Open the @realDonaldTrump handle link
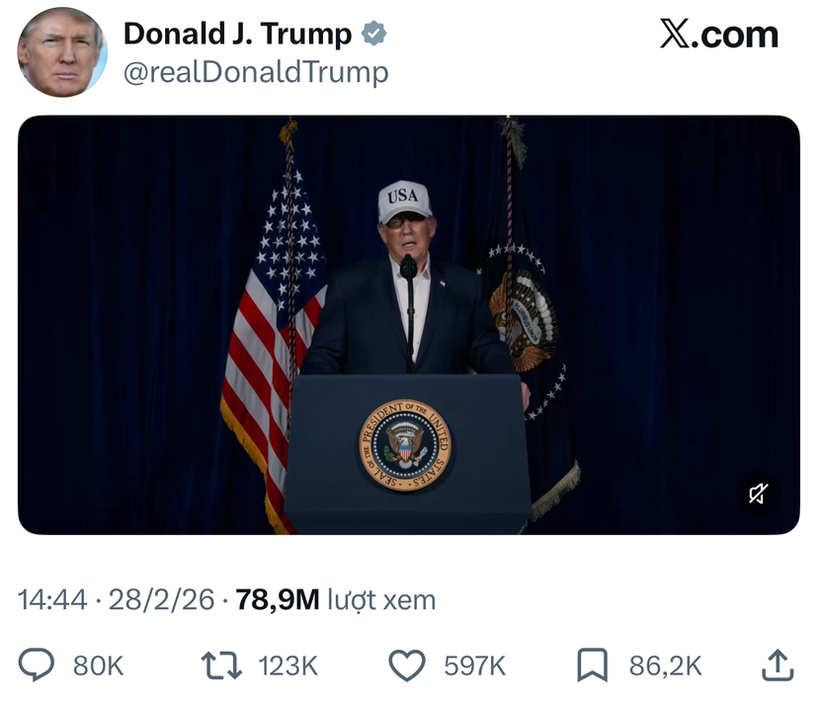The image size is (818, 703). [256, 72]
